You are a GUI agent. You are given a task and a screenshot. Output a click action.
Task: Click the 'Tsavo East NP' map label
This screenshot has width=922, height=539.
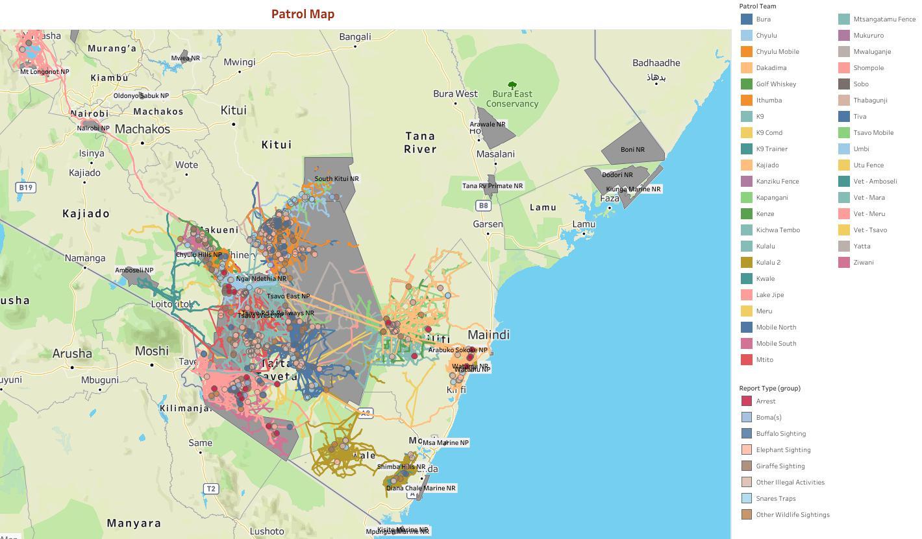click(288, 296)
